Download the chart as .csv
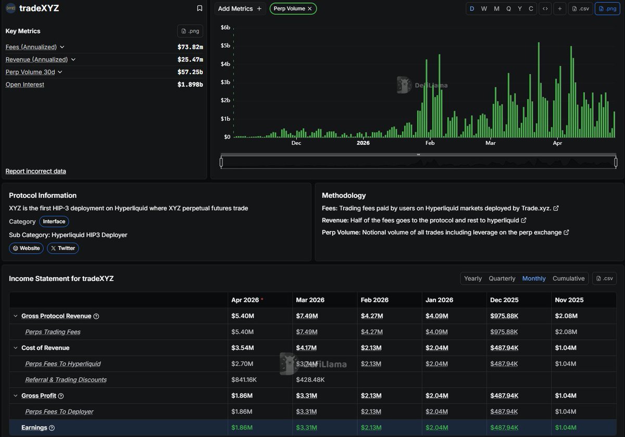625x437 pixels. [581, 8]
